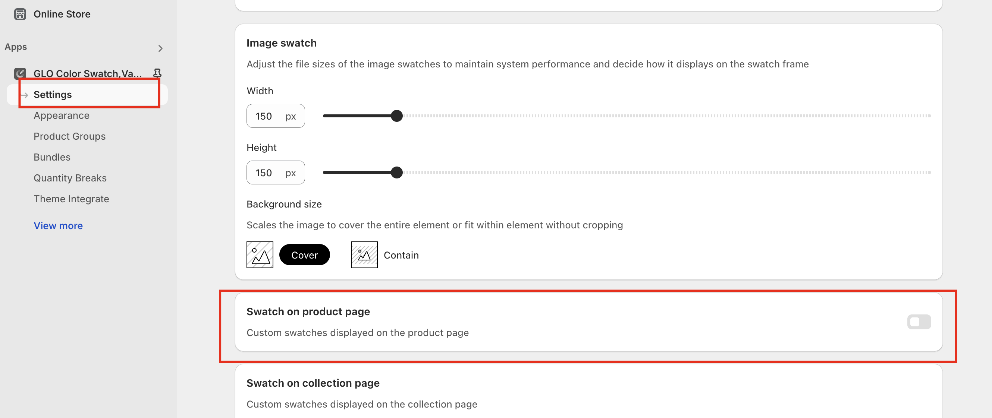Image resolution: width=992 pixels, height=418 pixels.
Task: Click the Contain image preview icon
Action: point(364,255)
